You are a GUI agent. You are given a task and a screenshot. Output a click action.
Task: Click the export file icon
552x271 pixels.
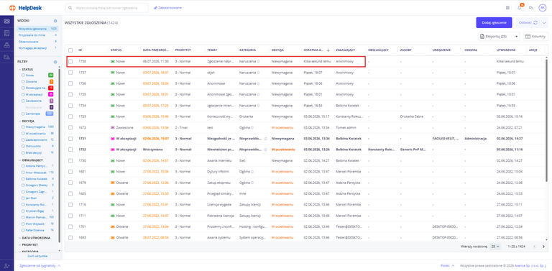pos(483,36)
